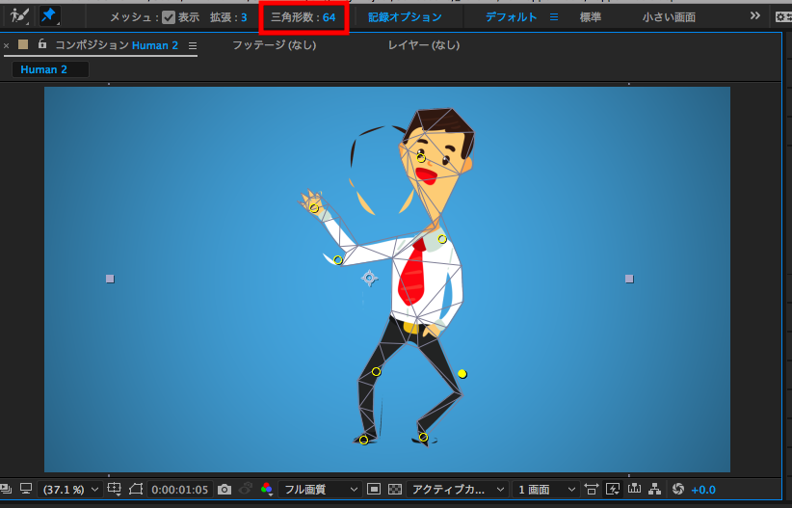Switch to the 小さい画面 workspace
792x508 pixels.
(669, 17)
